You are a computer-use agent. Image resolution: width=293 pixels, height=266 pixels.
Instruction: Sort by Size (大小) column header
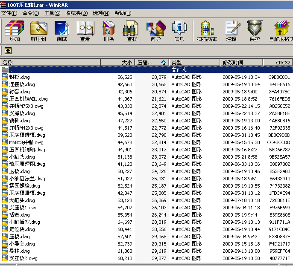click(117, 63)
